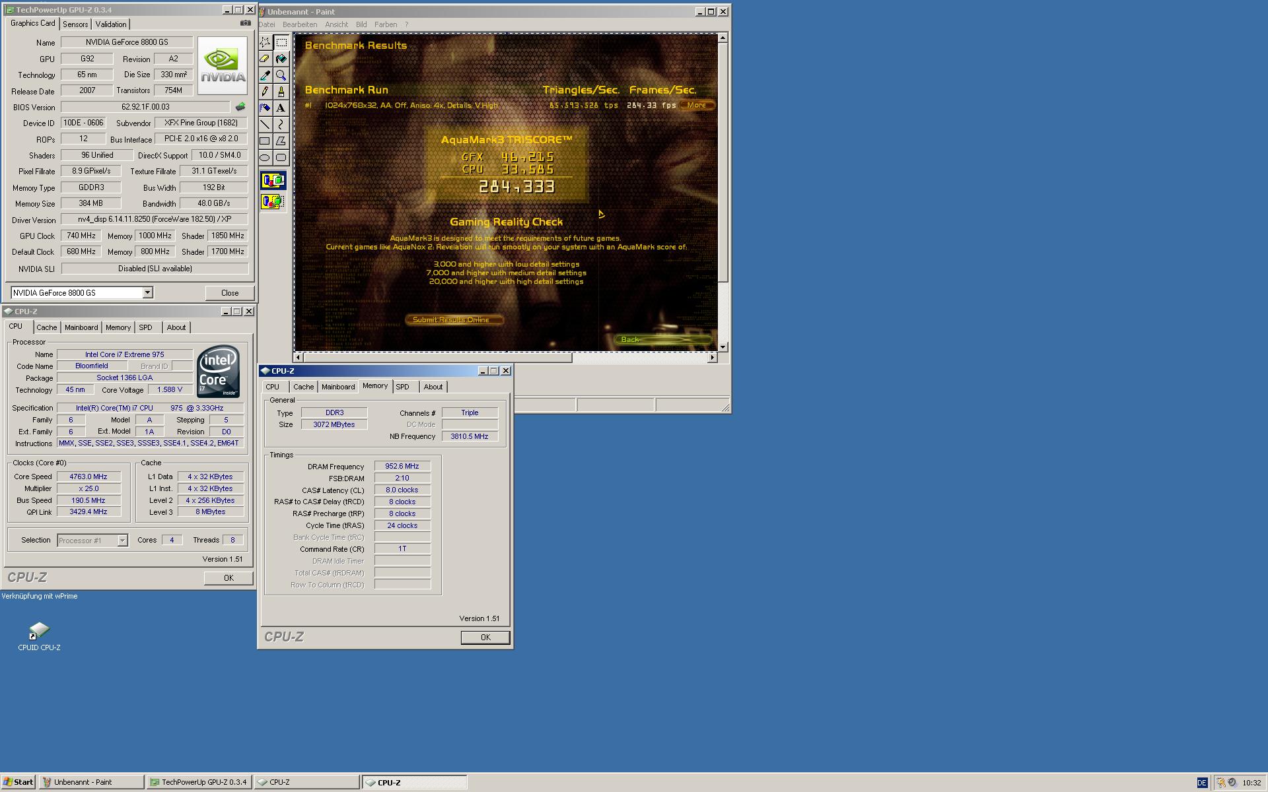Viewport: 1268px width, 792px height.
Task: Select the rectangular Select tool in Paint
Action: (x=281, y=42)
